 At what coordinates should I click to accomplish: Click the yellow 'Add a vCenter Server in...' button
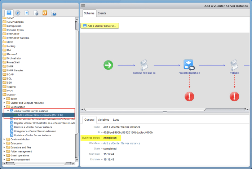coord(100,26)
